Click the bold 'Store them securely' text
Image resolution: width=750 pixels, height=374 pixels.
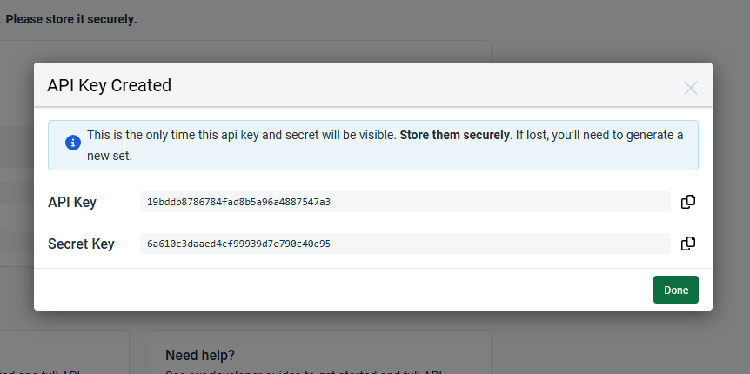(x=454, y=135)
